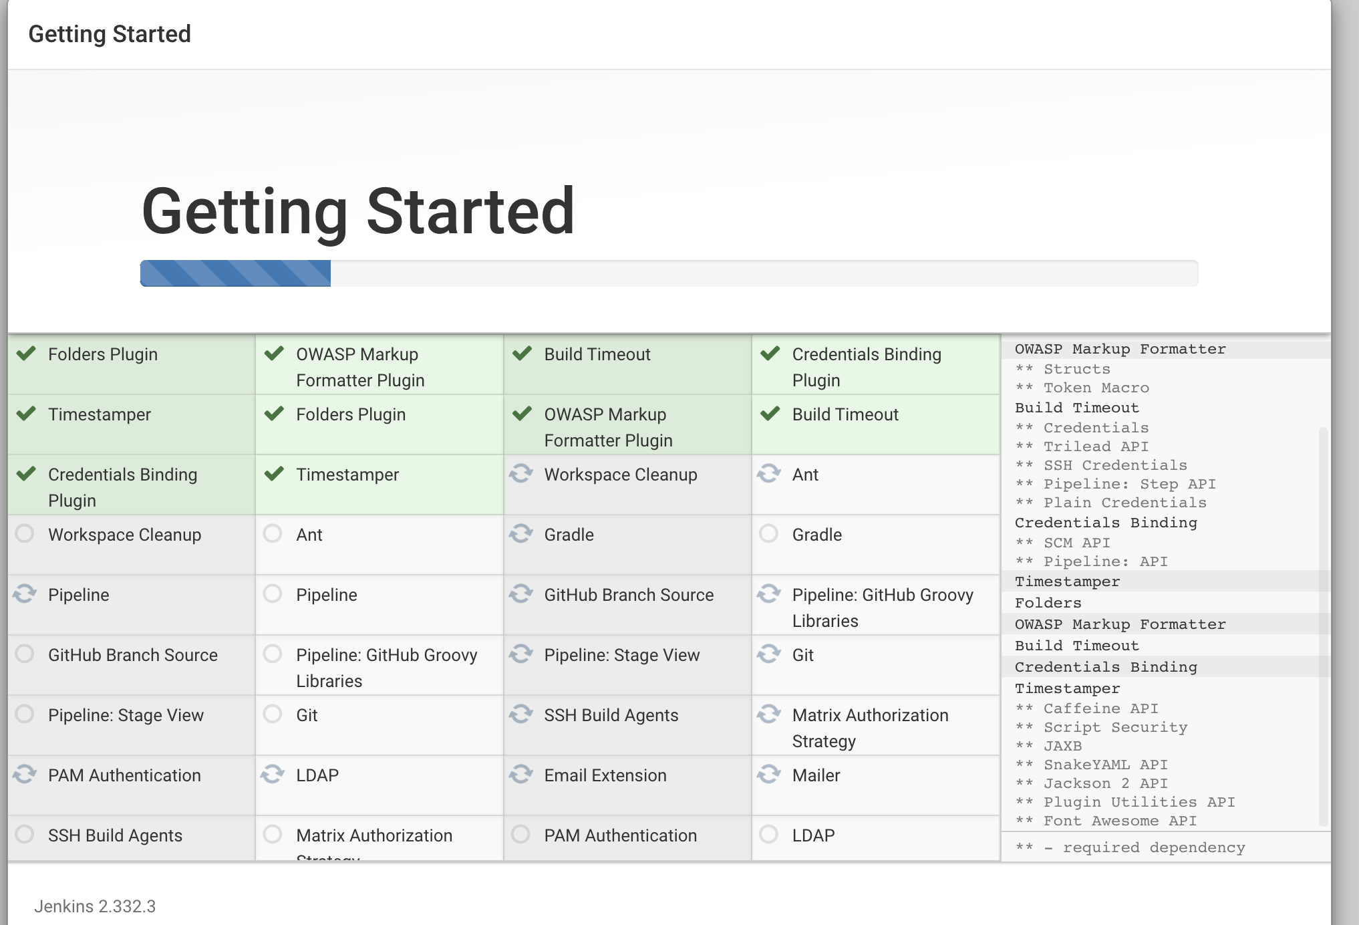The width and height of the screenshot is (1359, 925).
Task: Select the pending circle beside Ant
Action: pyautogui.click(x=273, y=534)
